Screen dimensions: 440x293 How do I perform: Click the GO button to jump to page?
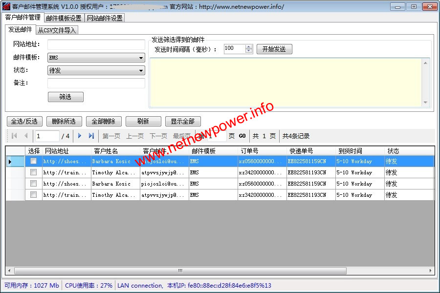point(242,136)
